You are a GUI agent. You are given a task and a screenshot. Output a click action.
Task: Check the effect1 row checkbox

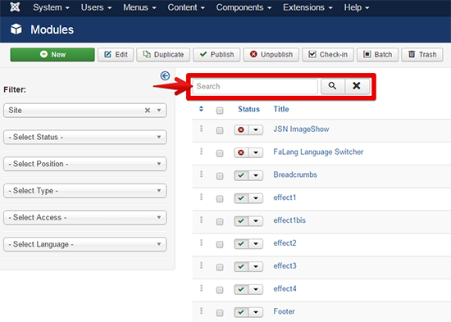(x=220, y=199)
